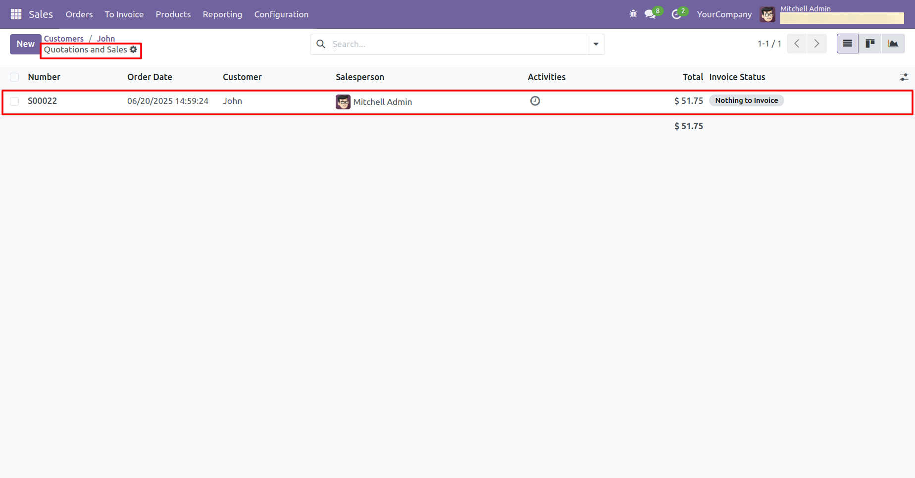Open YourCompany company switcher

pyautogui.click(x=724, y=14)
